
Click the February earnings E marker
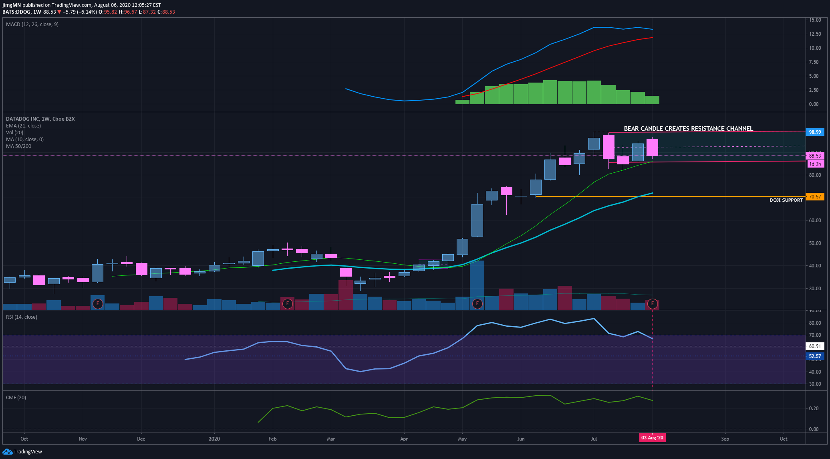(x=287, y=304)
